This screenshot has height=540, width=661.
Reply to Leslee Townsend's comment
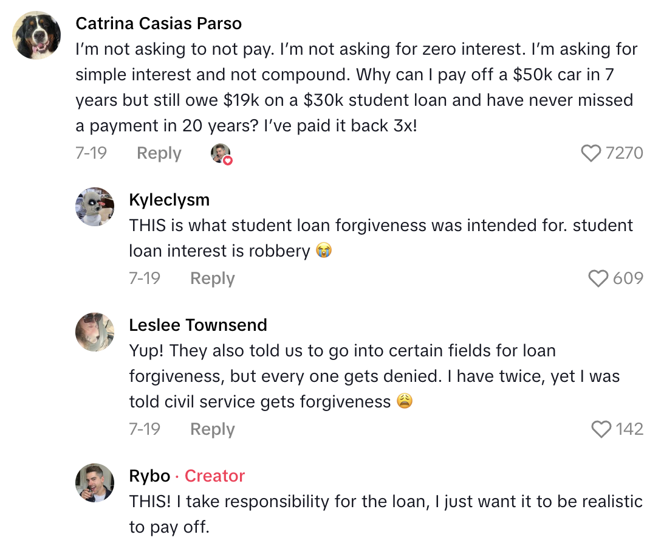click(x=211, y=429)
